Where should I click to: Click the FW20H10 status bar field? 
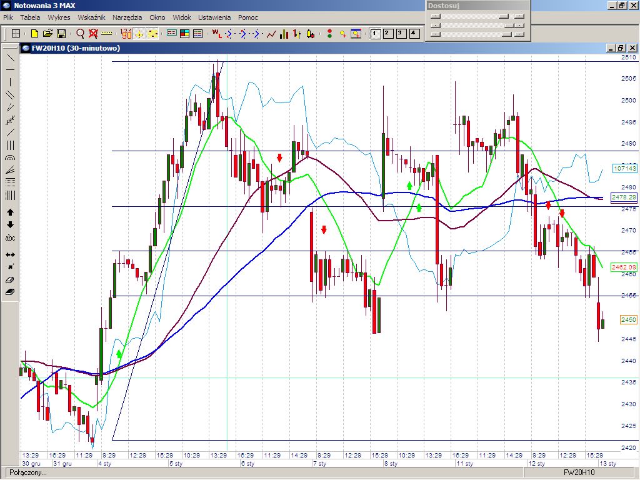coord(579,472)
